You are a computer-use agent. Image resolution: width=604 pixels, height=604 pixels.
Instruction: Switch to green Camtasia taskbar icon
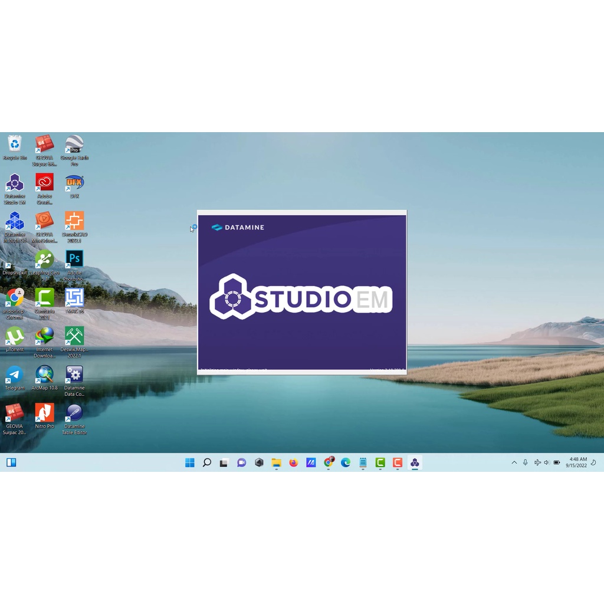pos(380,462)
